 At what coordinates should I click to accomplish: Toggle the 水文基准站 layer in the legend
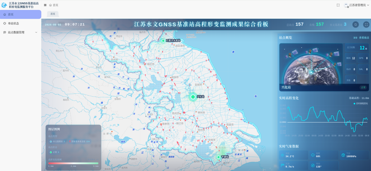[57, 141]
